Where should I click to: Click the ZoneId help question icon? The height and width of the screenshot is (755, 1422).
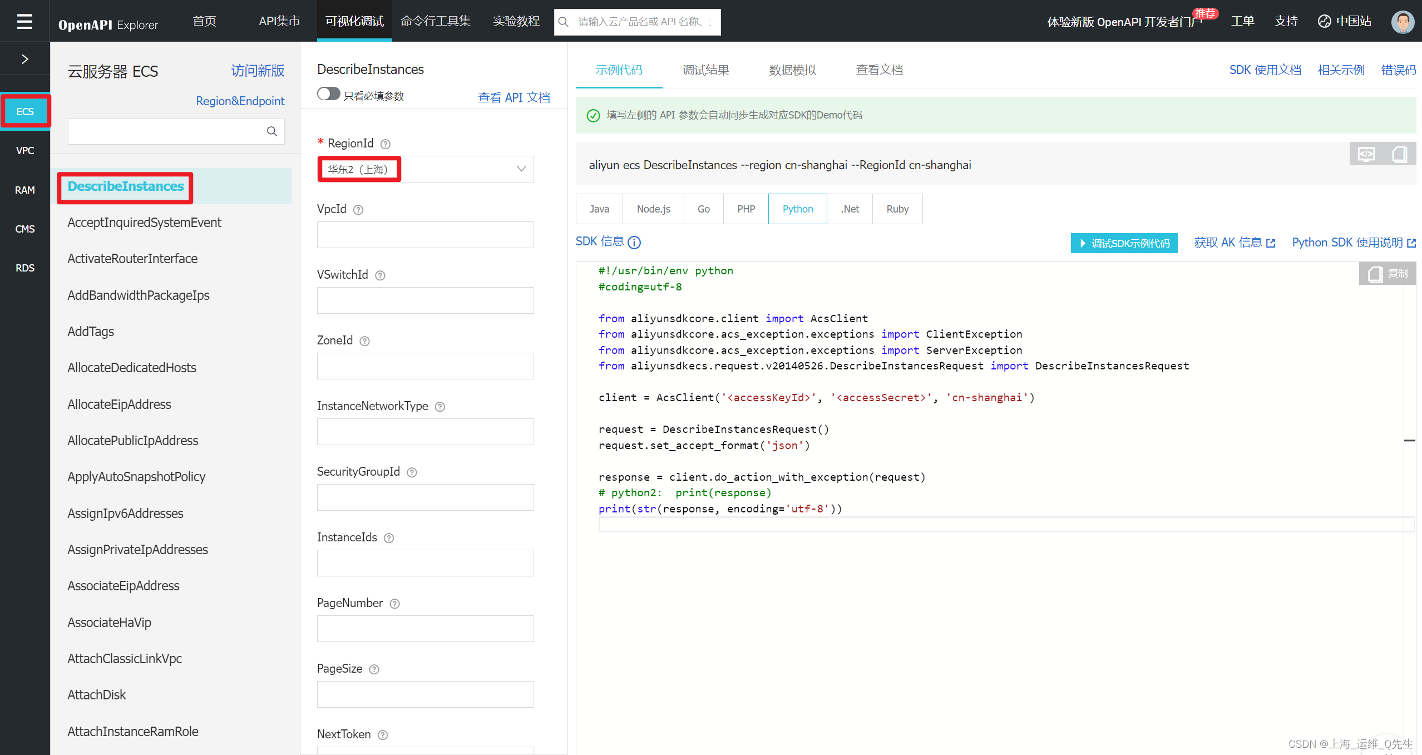pyautogui.click(x=364, y=341)
